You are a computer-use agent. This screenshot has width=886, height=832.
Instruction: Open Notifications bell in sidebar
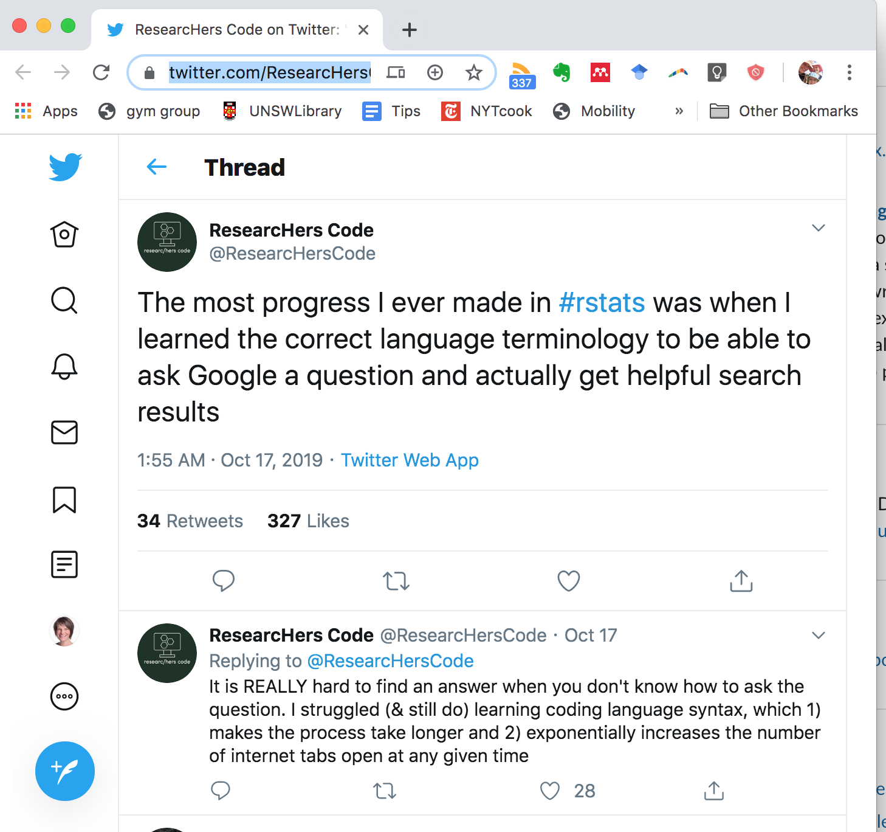coord(64,367)
